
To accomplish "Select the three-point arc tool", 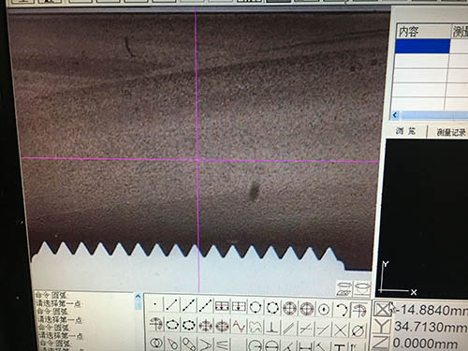I will tap(342, 310).
